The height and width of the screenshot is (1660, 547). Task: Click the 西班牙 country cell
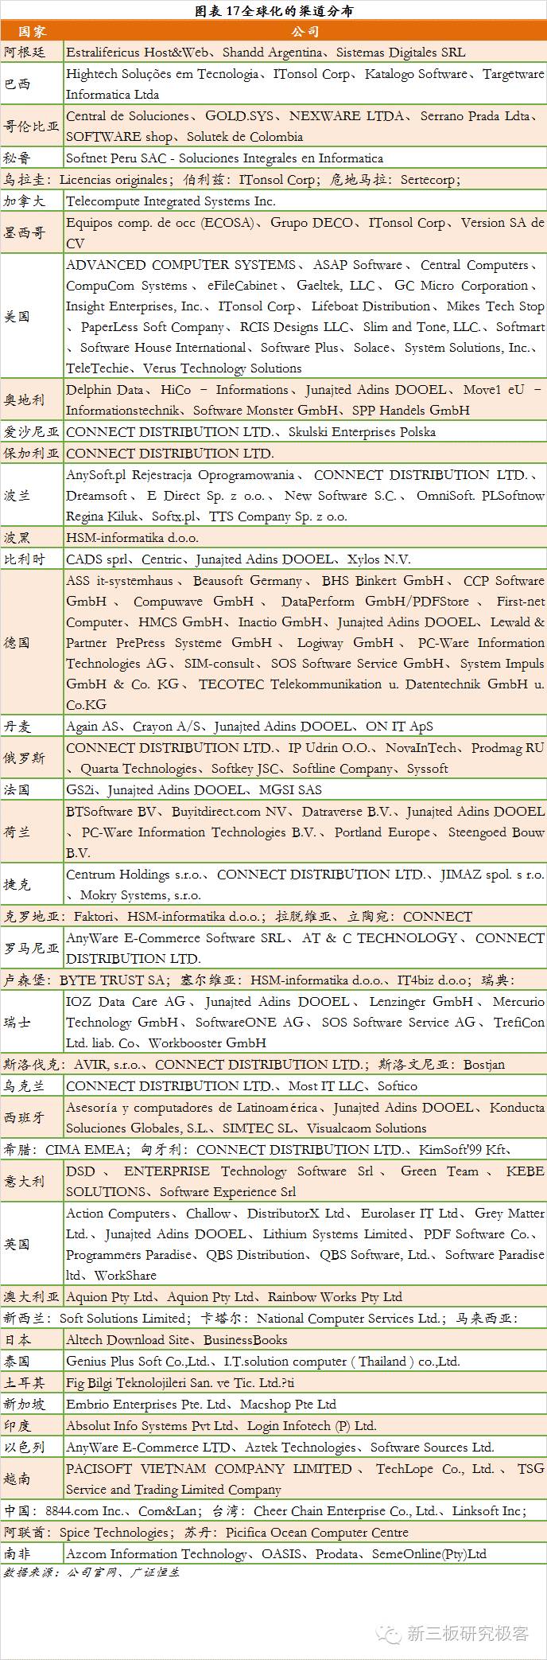[x=32, y=1117]
